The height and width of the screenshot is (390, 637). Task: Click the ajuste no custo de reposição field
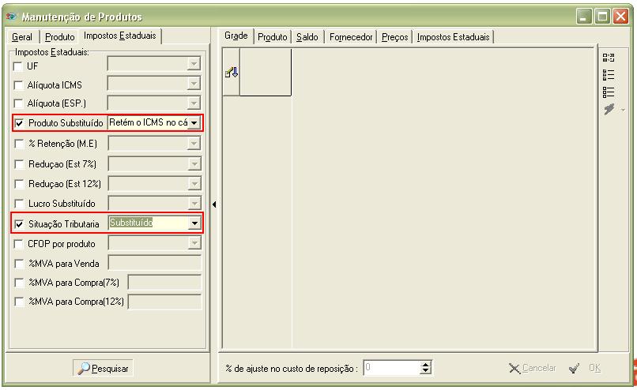[392, 368]
